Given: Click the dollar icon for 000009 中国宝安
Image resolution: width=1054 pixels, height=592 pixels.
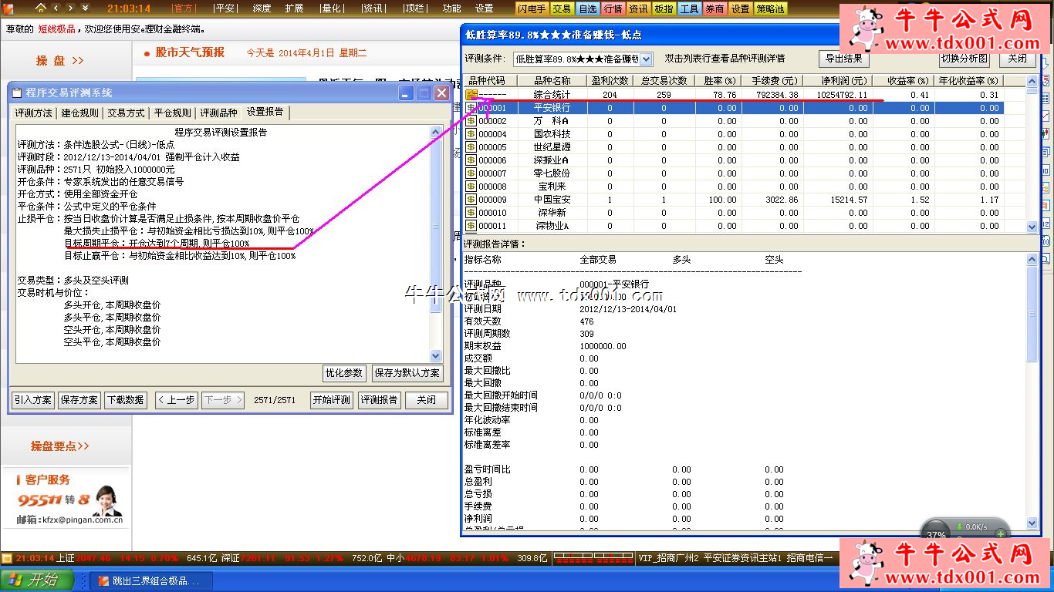Looking at the screenshot, I should point(471,200).
